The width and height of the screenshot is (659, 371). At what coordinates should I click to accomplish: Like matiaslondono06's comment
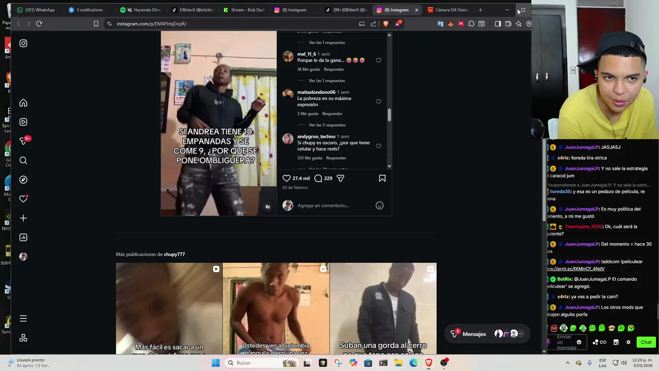coord(378,102)
